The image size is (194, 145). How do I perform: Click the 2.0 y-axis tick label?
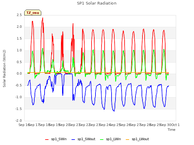point(19,27)
